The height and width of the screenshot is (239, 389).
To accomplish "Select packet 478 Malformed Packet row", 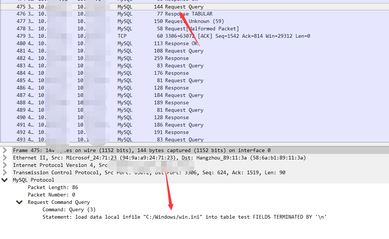I will tap(195, 29).
